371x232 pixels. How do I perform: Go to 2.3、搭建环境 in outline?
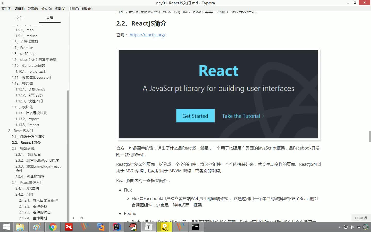point(23,148)
